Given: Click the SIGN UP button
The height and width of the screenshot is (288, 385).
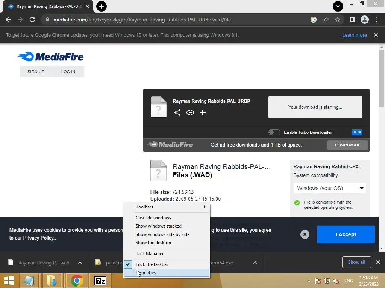Looking at the screenshot, I should click(x=36, y=72).
